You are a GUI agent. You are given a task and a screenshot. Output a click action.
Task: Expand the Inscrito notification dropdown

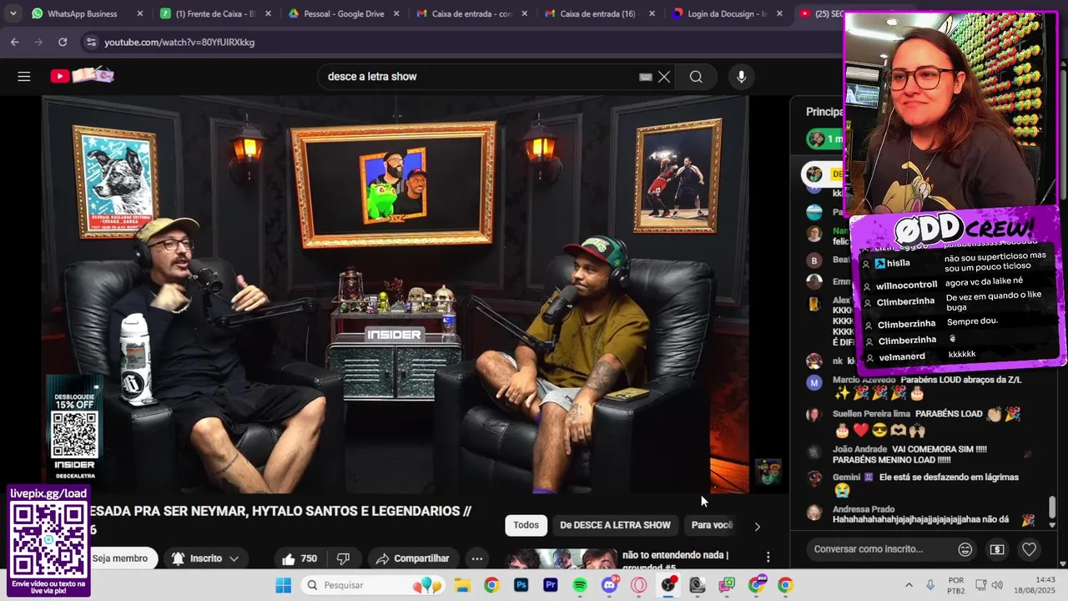[x=234, y=558]
